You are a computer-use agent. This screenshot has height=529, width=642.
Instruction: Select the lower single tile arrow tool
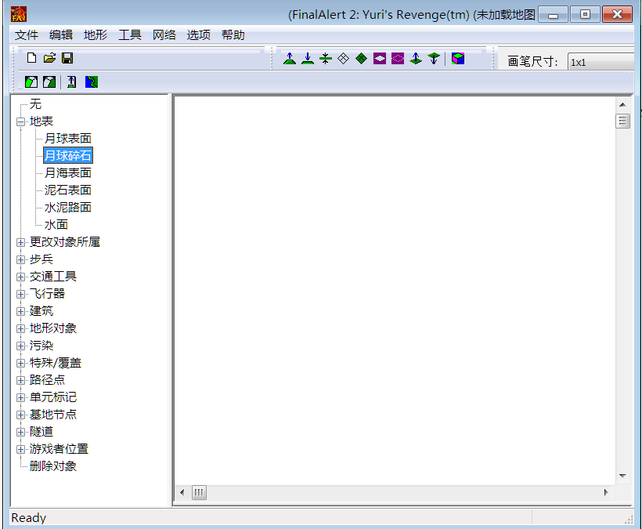click(x=434, y=59)
